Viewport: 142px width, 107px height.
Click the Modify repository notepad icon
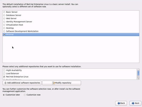pyautogui.click(x=53, y=83)
